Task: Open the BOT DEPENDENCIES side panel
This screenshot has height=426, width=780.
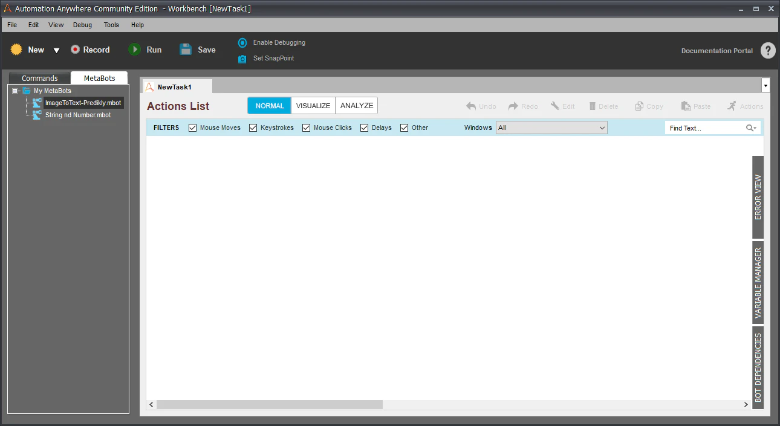Action: pyautogui.click(x=758, y=367)
